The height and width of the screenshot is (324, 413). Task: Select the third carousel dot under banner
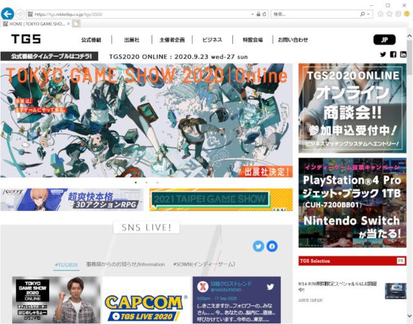point(157,183)
